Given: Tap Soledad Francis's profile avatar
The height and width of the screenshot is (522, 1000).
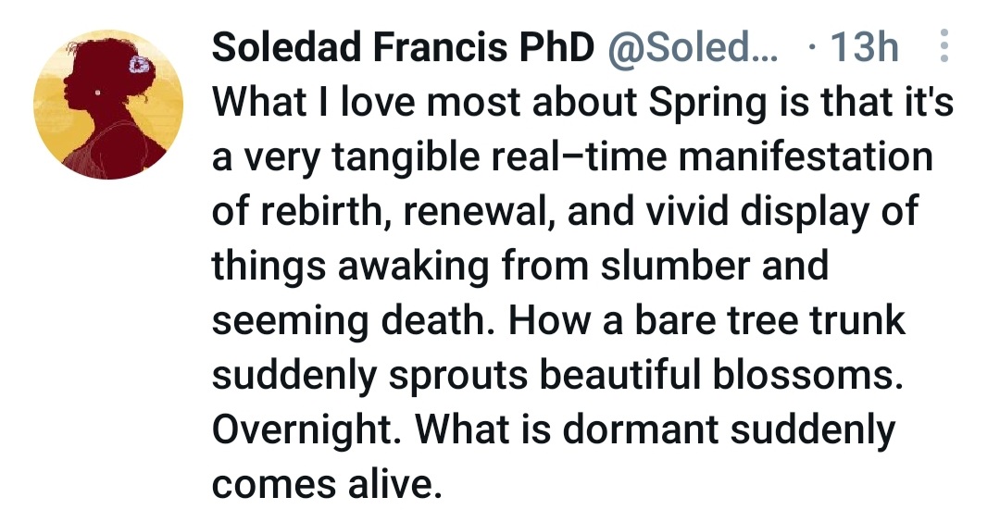Looking at the screenshot, I should (108, 105).
